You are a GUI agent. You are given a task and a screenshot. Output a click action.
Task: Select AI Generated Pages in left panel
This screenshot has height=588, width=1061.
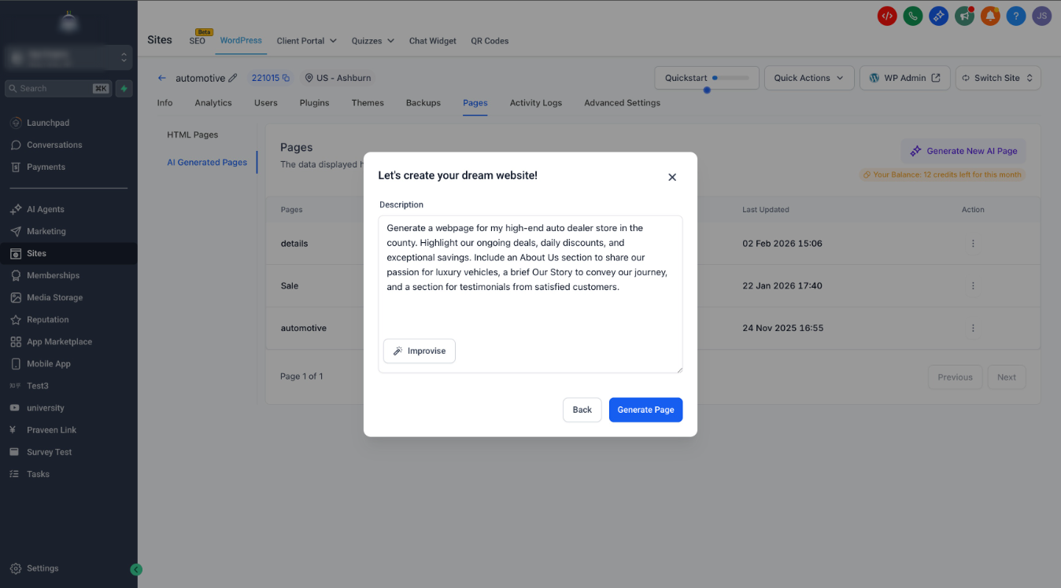[207, 163]
